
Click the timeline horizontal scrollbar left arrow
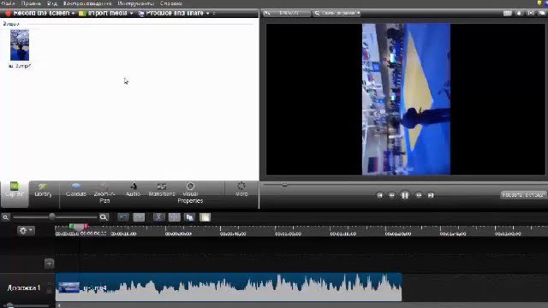click(x=59, y=305)
